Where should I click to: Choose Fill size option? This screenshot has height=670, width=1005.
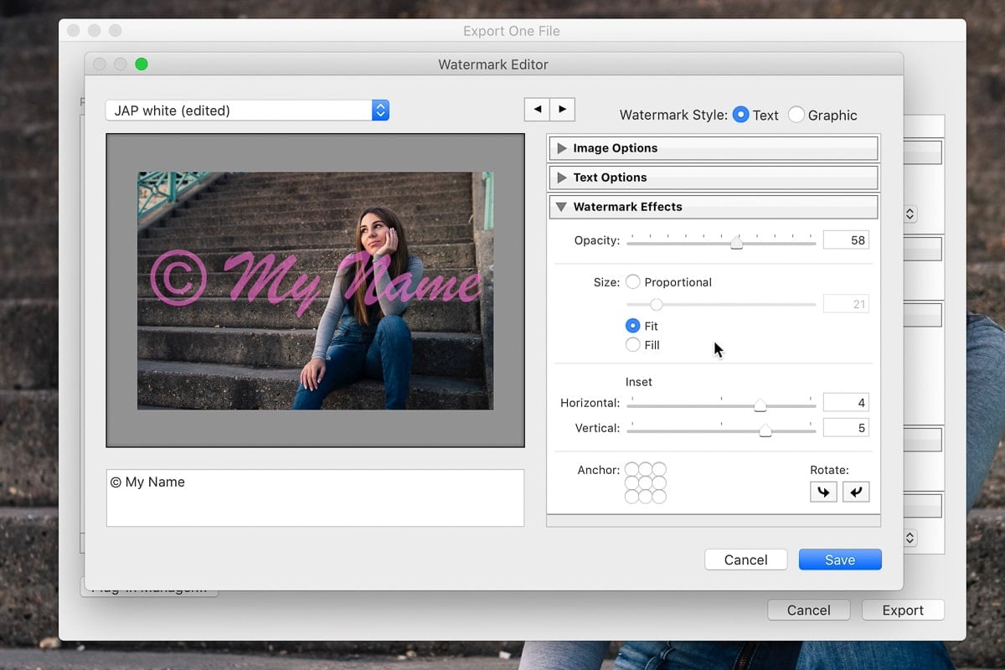(633, 344)
